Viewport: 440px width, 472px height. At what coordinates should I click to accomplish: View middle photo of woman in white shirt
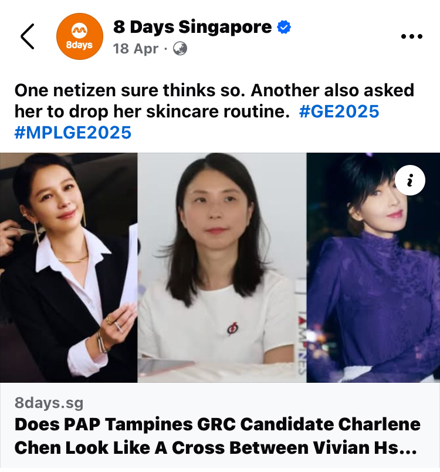point(222,268)
